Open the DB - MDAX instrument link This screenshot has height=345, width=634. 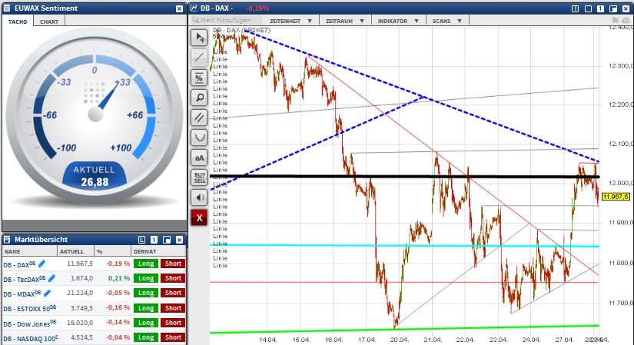[22, 294]
